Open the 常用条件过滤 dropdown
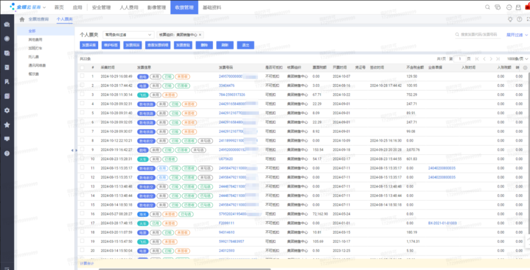This screenshot has width=530, height=270. coord(129,35)
